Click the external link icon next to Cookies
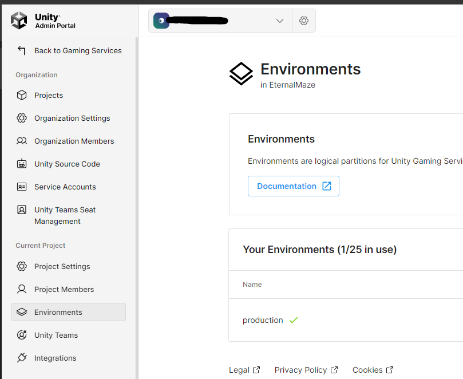This screenshot has width=463, height=379. click(x=390, y=370)
